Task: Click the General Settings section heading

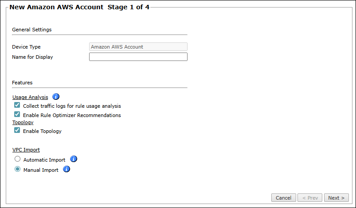Action: (x=31, y=30)
